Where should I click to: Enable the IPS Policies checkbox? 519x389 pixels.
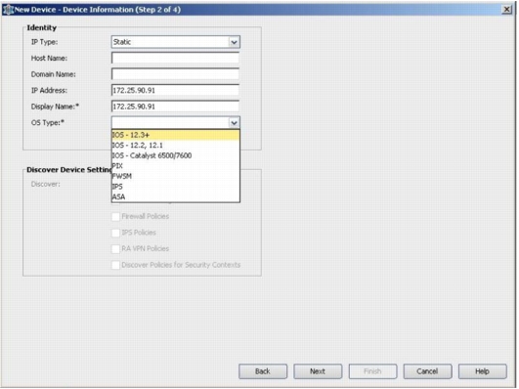115,233
